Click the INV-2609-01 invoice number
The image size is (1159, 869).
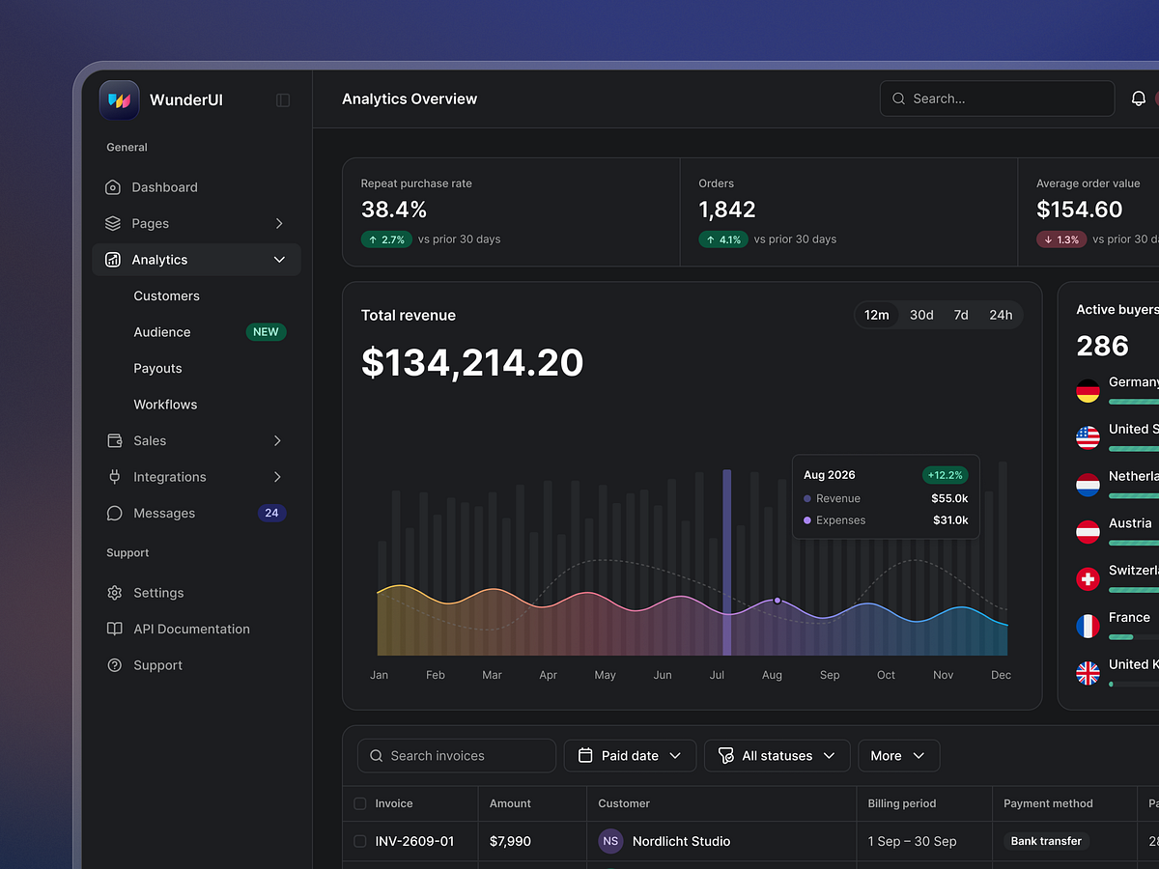tap(414, 841)
